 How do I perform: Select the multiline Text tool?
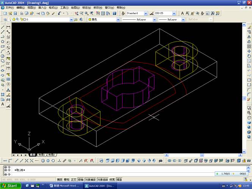click(x=3, y=104)
